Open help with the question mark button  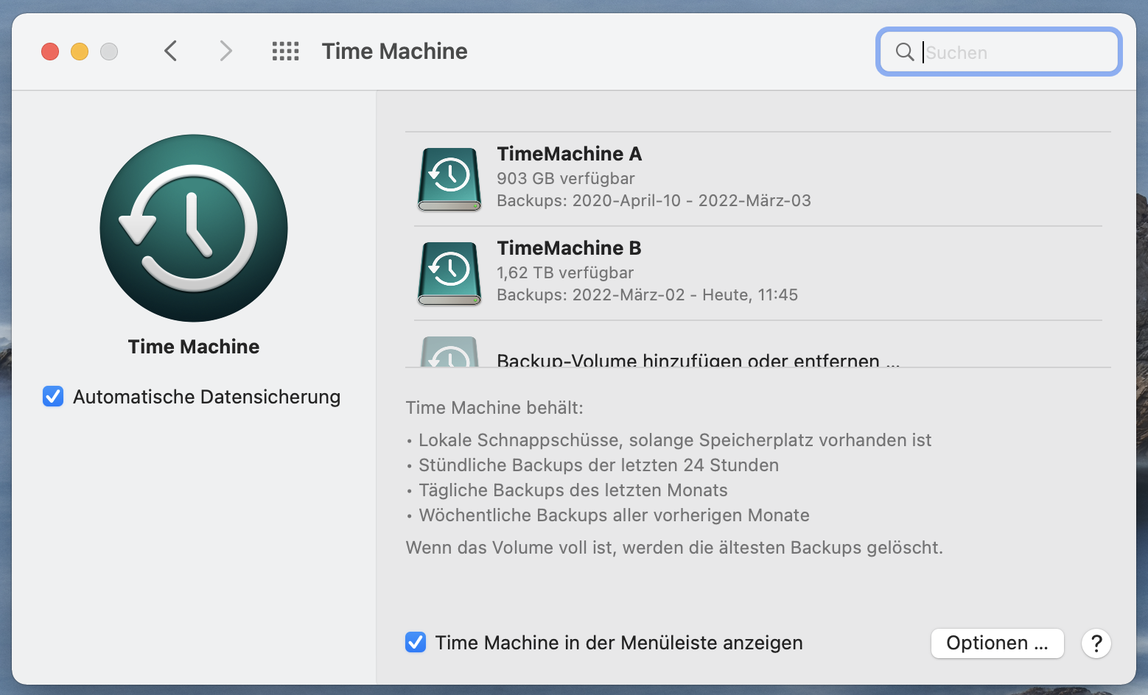tap(1096, 643)
